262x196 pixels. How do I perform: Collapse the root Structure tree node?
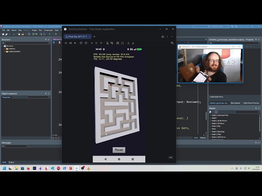2,46
